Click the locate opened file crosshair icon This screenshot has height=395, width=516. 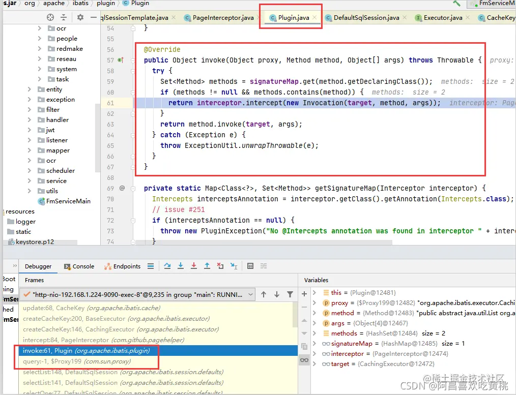point(50,17)
